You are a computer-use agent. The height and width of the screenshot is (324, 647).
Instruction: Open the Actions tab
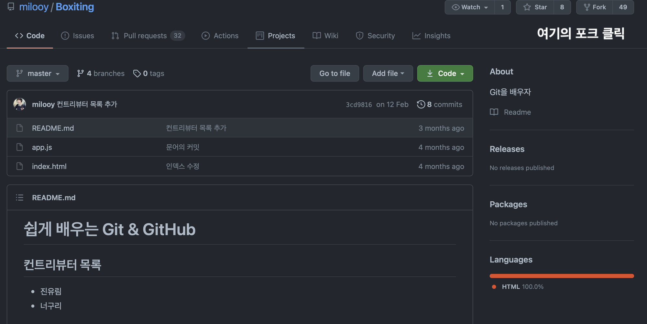point(220,36)
